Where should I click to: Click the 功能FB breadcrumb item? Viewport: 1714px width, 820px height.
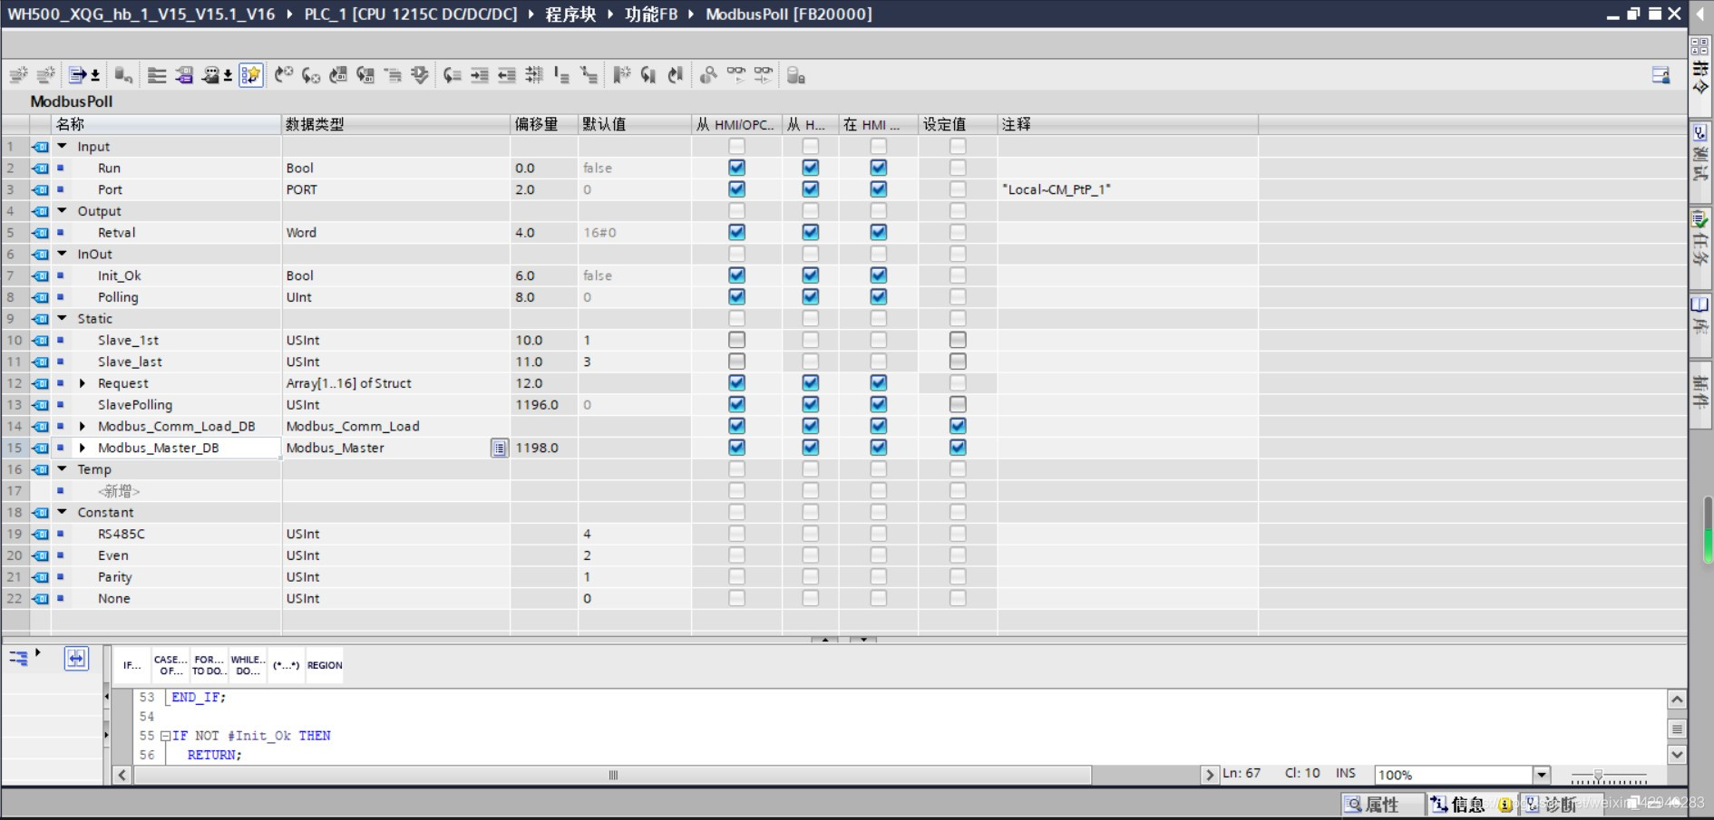pos(651,14)
